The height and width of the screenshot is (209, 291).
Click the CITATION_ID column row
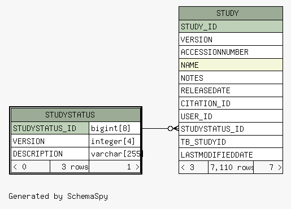tap(231, 103)
